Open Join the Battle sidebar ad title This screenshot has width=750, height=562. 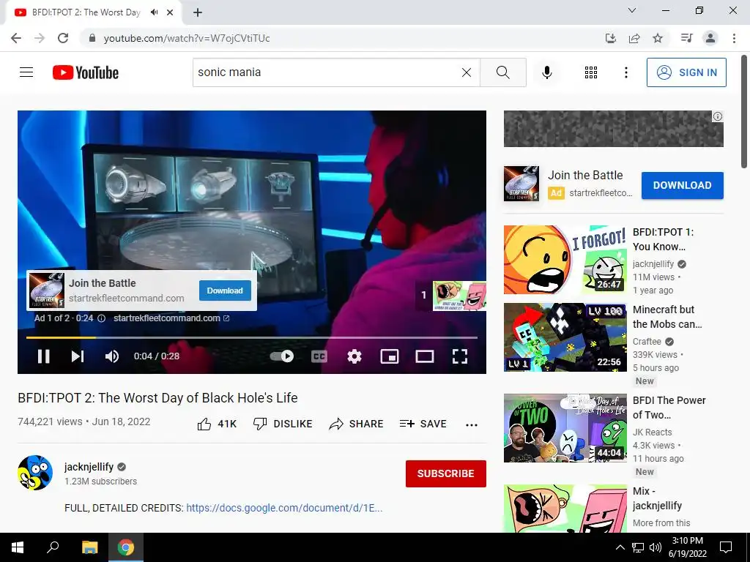point(585,176)
